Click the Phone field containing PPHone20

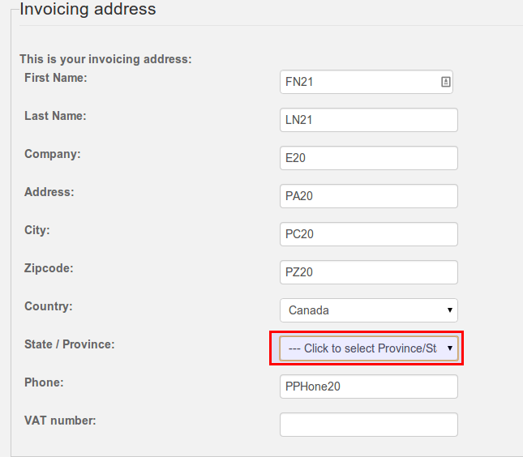tap(369, 387)
